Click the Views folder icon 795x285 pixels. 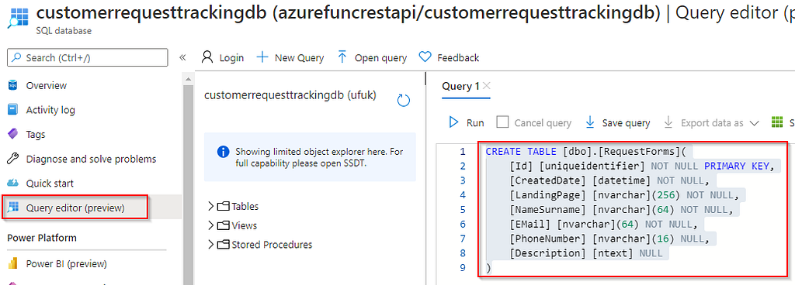tap(224, 225)
